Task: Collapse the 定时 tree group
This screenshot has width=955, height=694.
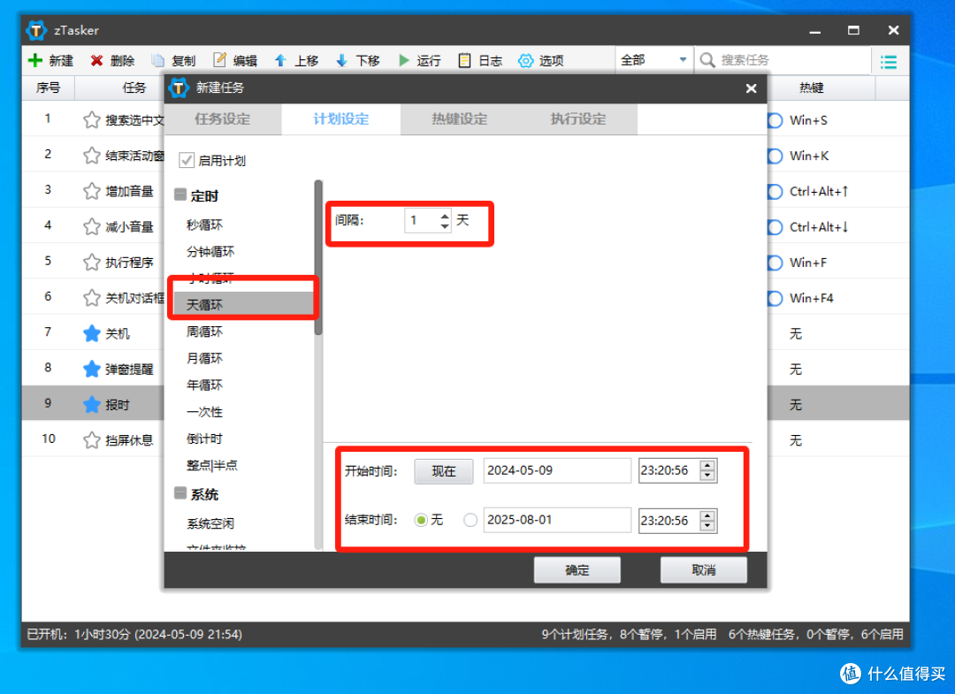Action: pos(180,194)
